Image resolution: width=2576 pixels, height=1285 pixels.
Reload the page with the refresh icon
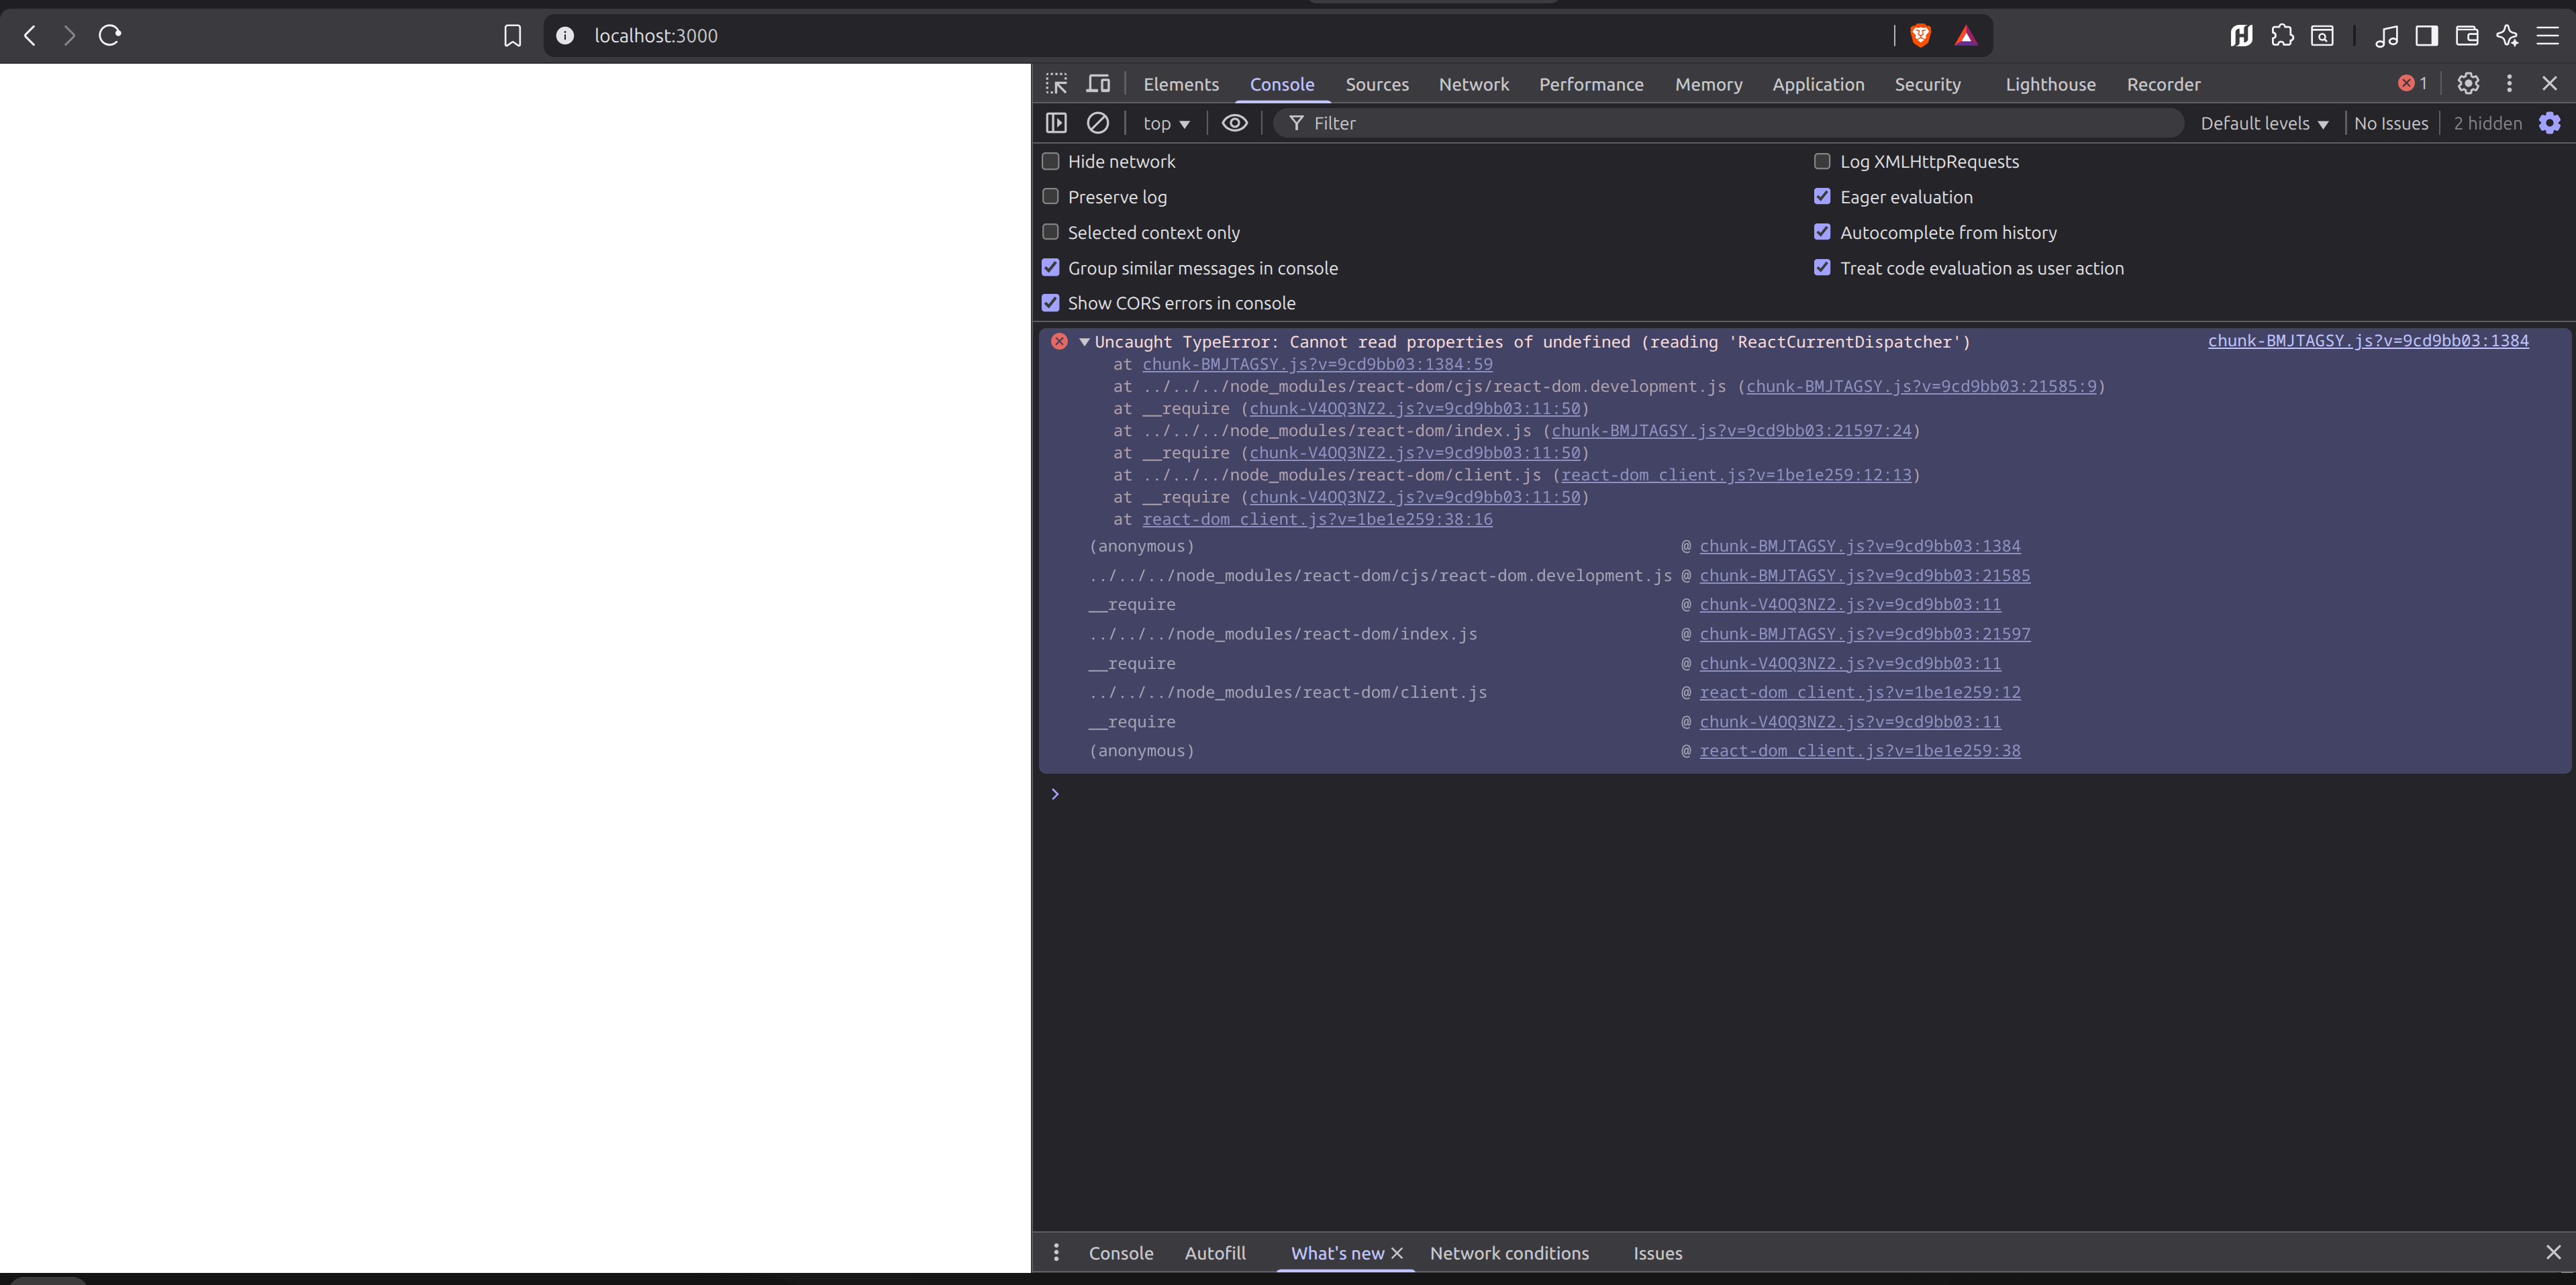click(x=110, y=36)
